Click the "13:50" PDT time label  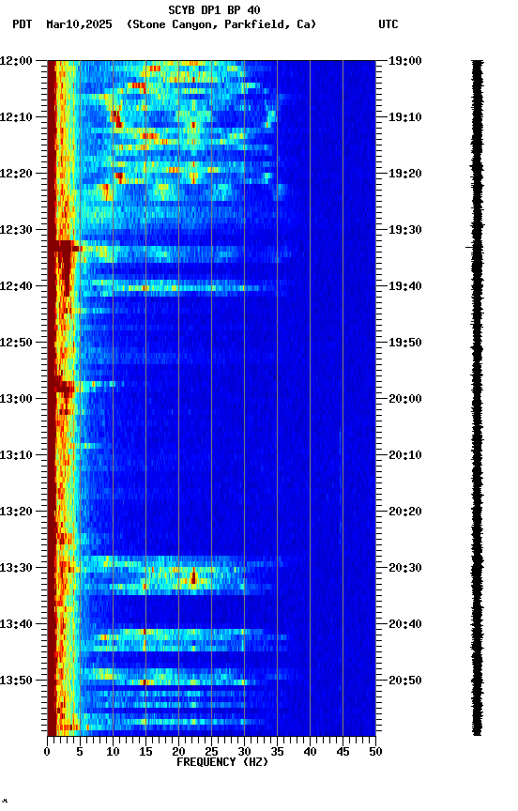[x=16, y=681]
